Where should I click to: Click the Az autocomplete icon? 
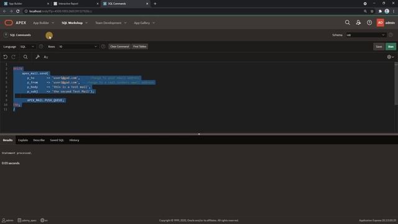tap(46, 57)
